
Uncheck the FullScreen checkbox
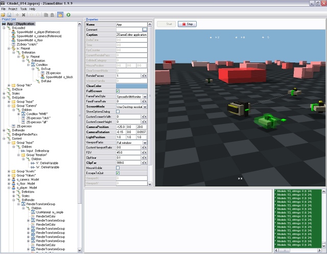118,91
